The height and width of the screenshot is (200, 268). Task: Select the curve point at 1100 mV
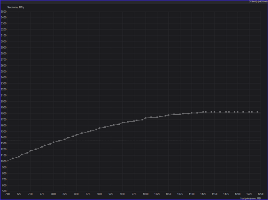tap(191, 113)
